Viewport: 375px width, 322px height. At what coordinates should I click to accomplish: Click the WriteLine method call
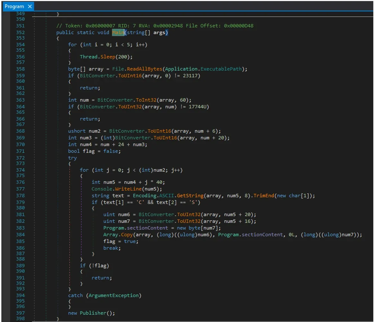(x=129, y=189)
